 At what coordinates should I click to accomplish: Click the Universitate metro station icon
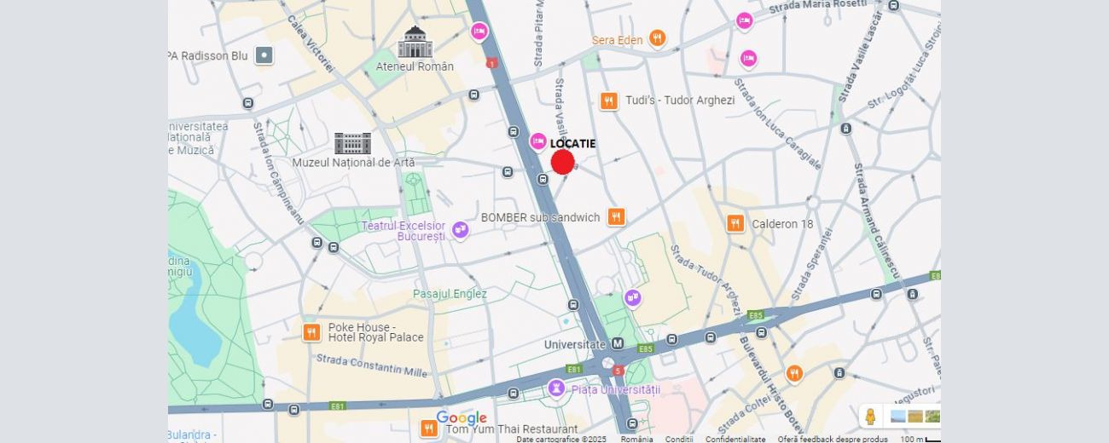(x=618, y=344)
